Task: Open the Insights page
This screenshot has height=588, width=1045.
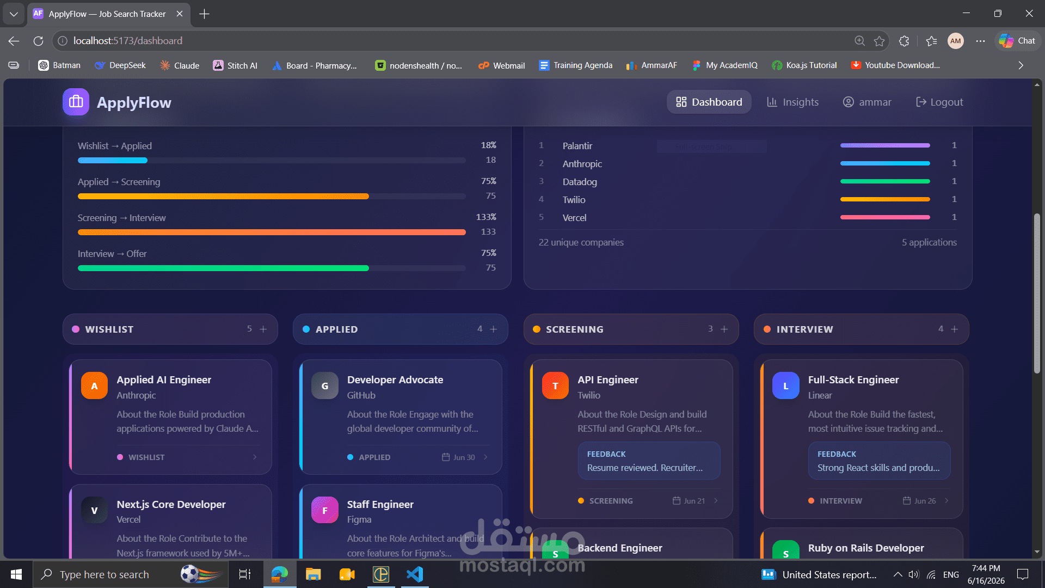Action: tap(792, 102)
